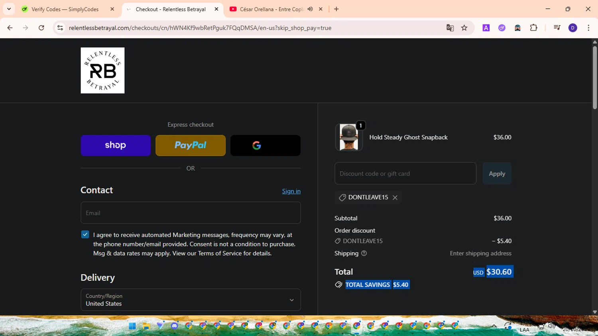The height and width of the screenshot is (336, 598).
Task: Close the Verify Codes — SimplyCodes tab
Action: click(112, 9)
